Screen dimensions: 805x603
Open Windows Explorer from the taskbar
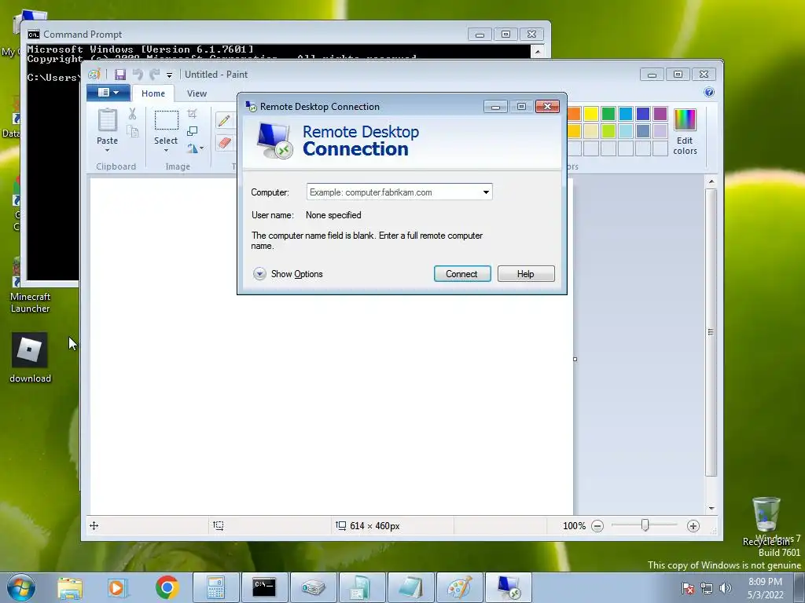[70, 588]
